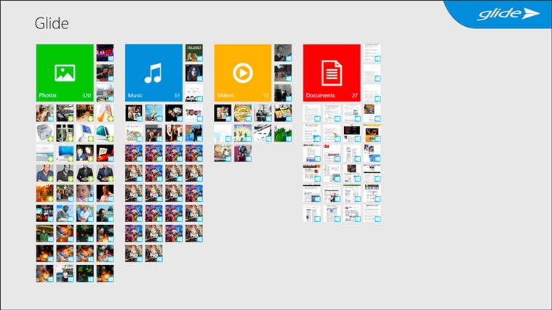Open the green Photos tile
Viewport: 552px width, 310px height.
coord(65,72)
